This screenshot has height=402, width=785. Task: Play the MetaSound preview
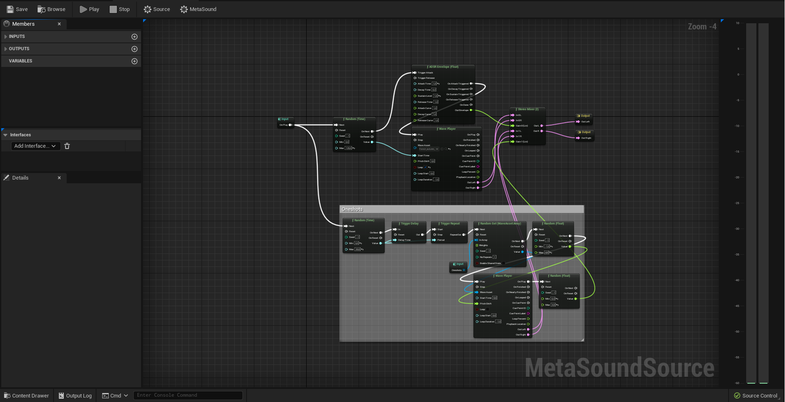(90, 9)
